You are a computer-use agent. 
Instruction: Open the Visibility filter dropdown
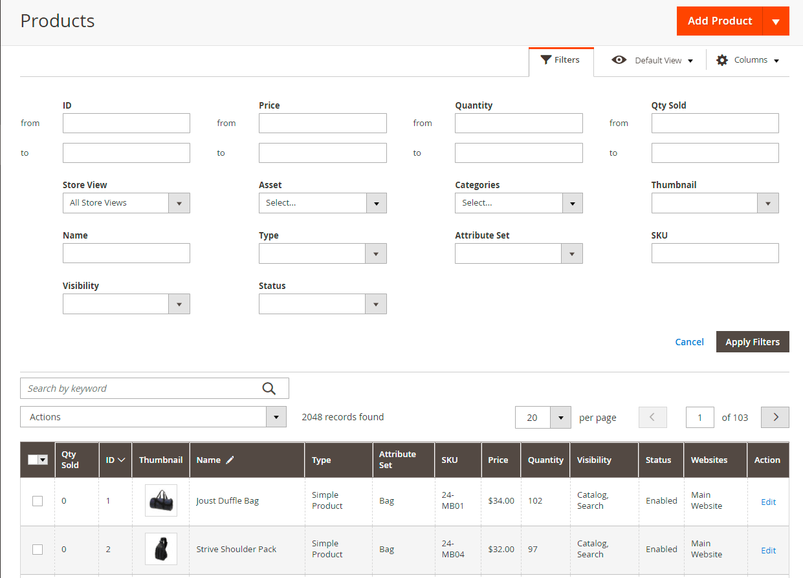[x=126, y=304]
